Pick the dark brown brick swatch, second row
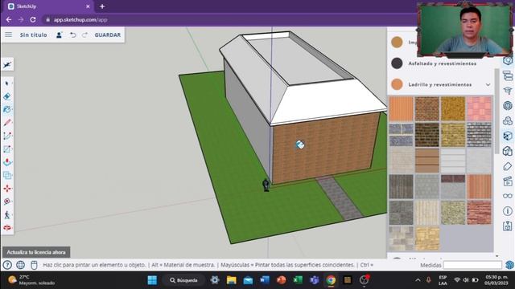 point(427,135)
